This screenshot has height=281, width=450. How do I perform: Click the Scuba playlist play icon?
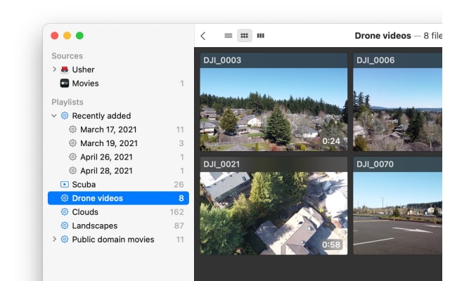click(65, 184)
